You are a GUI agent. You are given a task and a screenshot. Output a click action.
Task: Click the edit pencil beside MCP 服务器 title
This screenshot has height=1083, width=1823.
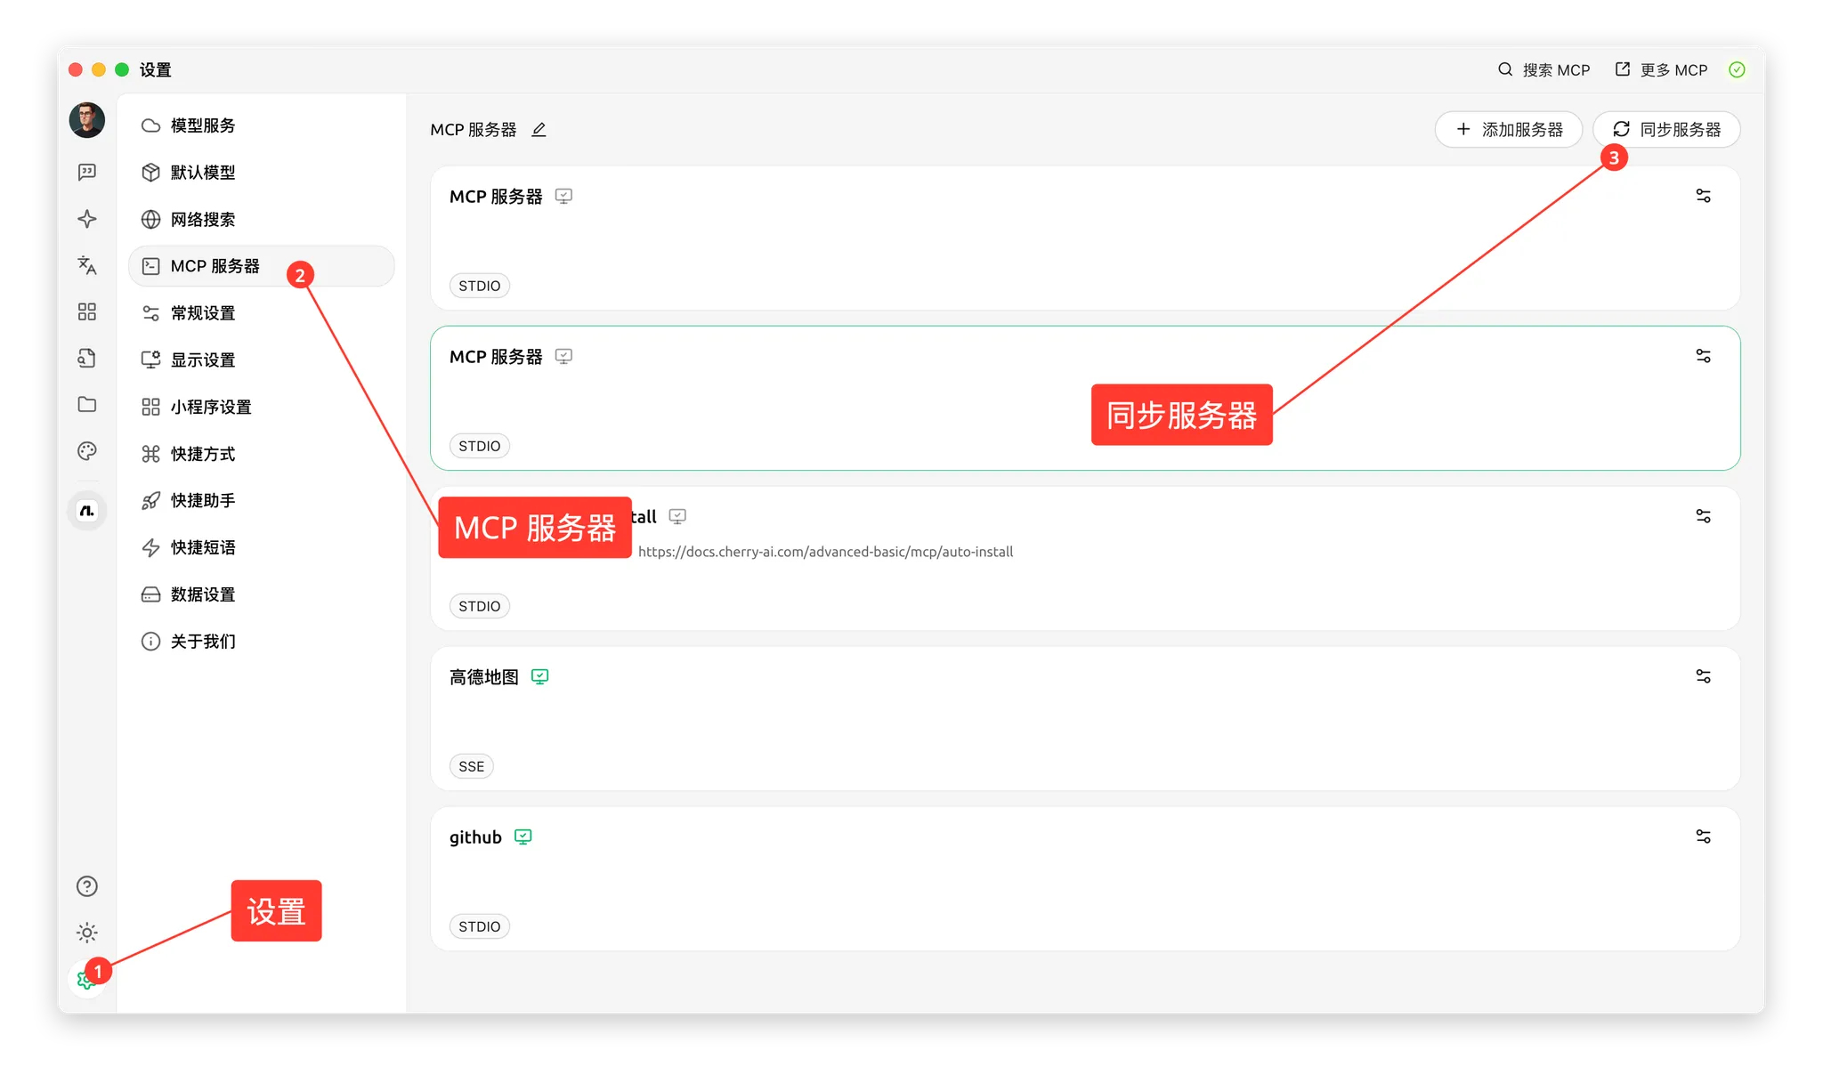point(539,130)
